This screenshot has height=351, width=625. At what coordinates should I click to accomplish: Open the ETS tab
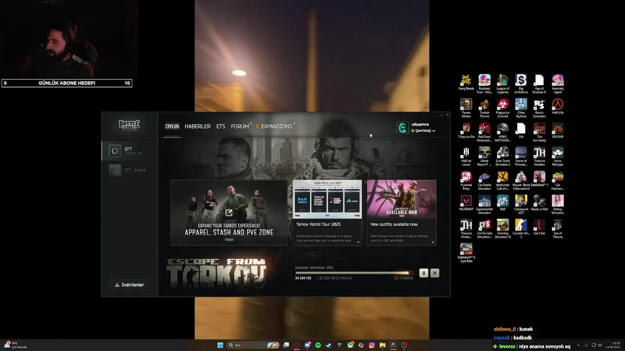[221, 126]
